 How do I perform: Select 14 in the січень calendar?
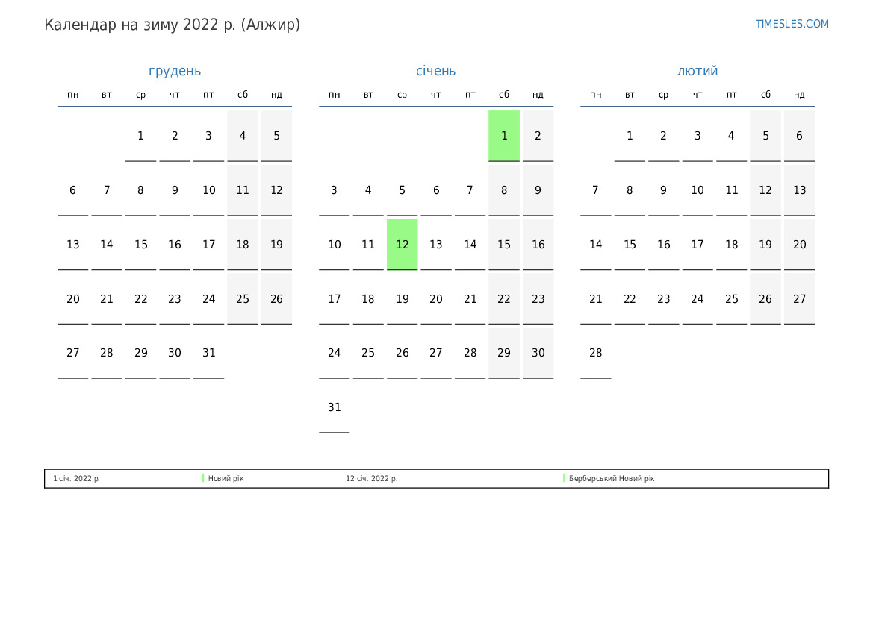coord(470,245)
